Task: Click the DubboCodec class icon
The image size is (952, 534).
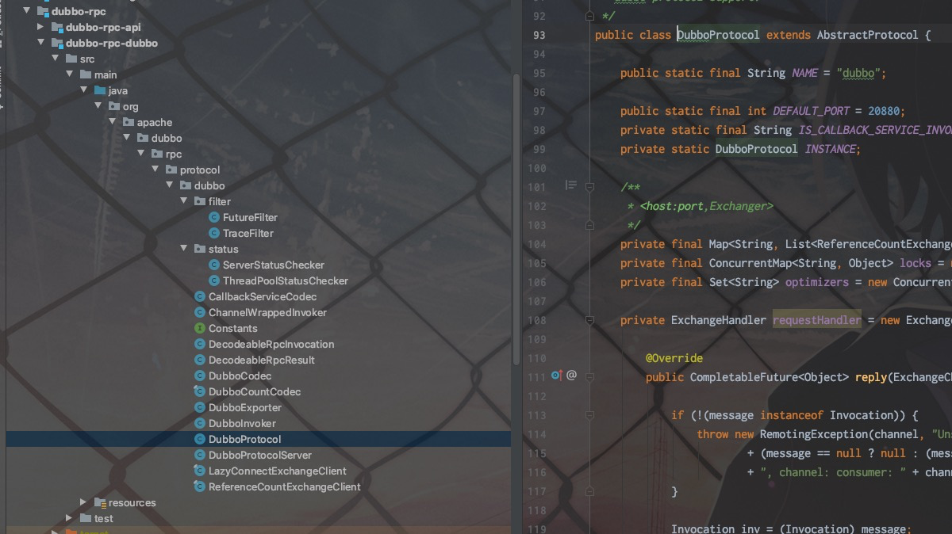Action: [x=200, y=376]
